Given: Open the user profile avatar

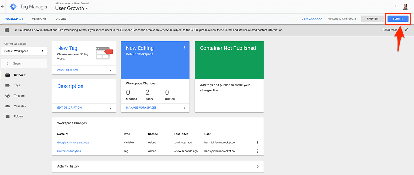Looking at the screenshot, I should 405,7.
